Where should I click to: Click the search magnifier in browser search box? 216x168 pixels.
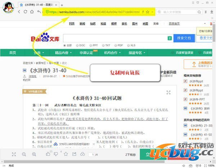pyautogui.click(x=199, y=12)
